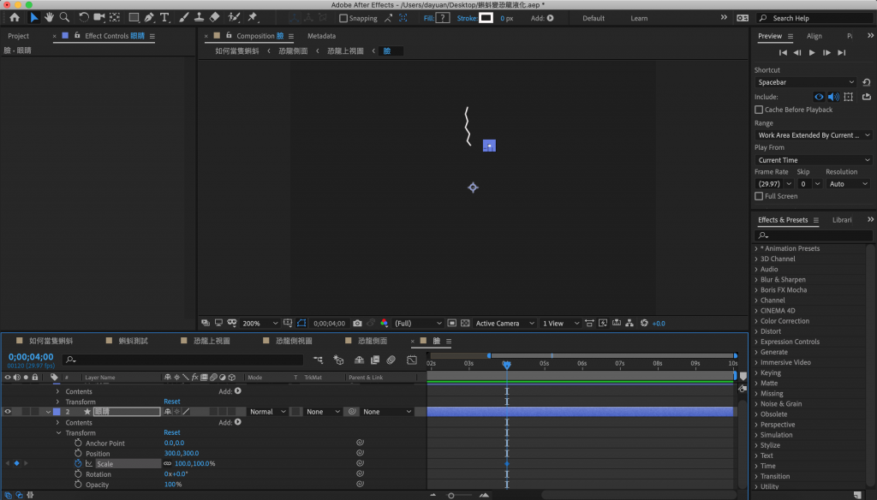
Task: Jump to the Last Frame button in Preview
Action: coord(842,52)
